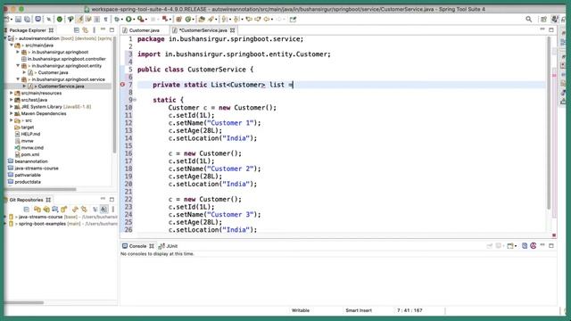
Task: Select Customer.java in the Package Explorer tree
Action: coord(54,72)
